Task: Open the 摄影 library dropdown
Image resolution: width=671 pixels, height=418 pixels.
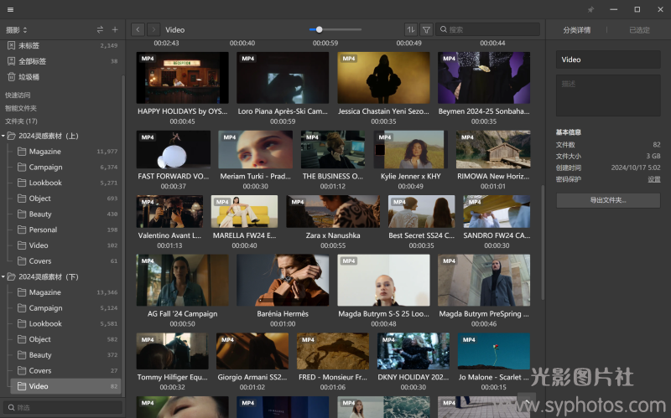Action: tap(17, 30)
